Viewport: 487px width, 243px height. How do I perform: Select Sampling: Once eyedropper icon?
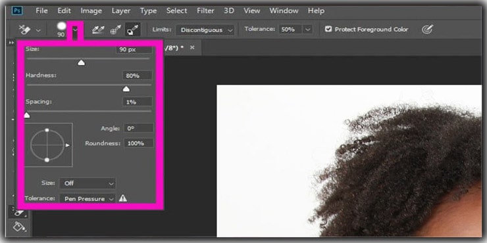[x=116, y=30]
